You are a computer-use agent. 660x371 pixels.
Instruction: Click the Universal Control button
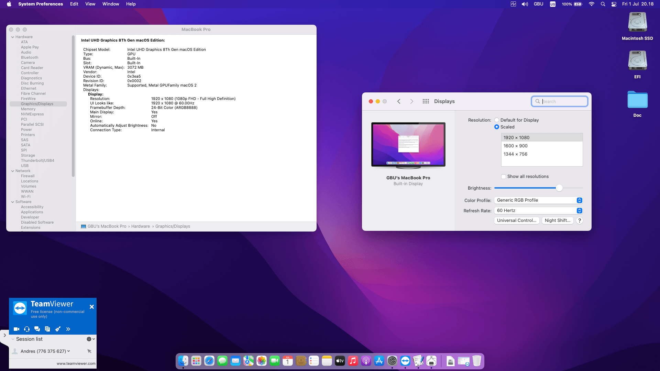coord(516,221)
